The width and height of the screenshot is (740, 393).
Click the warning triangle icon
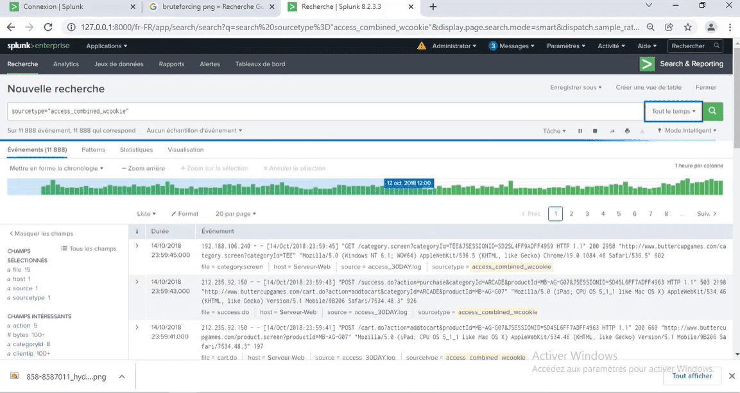point(422,46)
